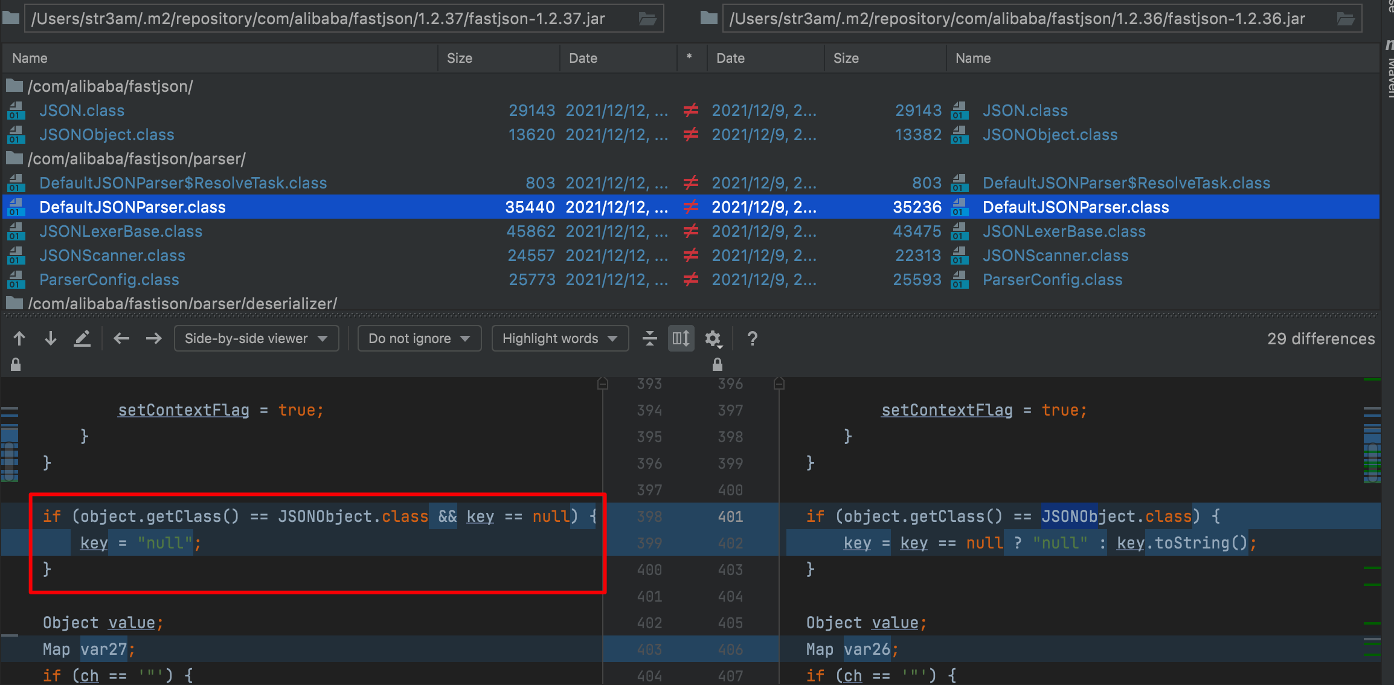Click not-equal icon in JSONObject.class row
This screenshot has height=685, width=1394.
click(690, 134)
